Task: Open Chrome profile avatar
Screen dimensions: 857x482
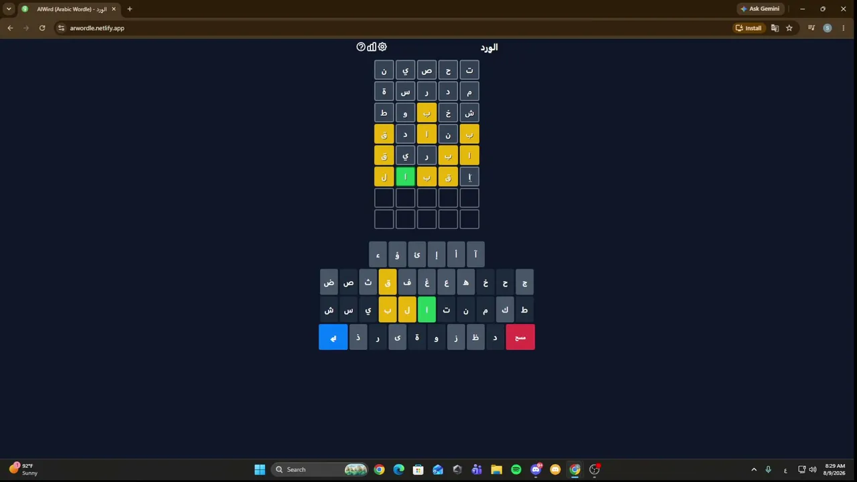Action: click(828, 28)
